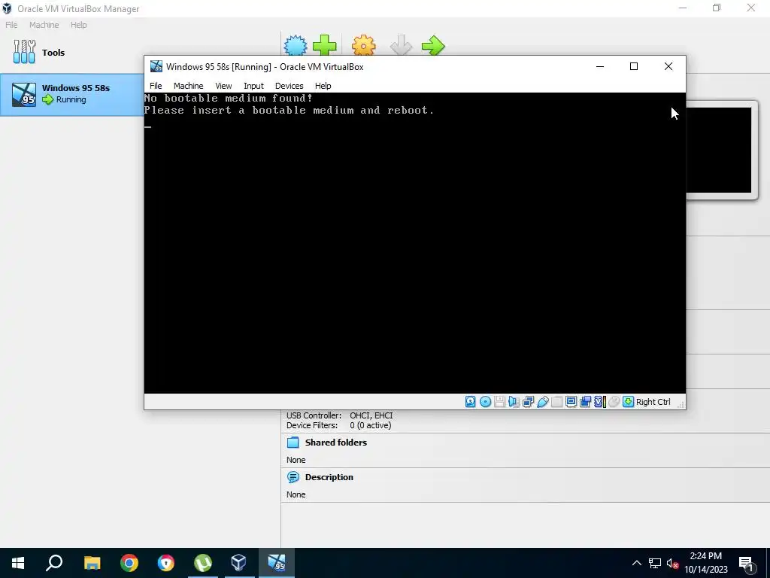770x578 pixels.
Task: Click the Description section header
Action: pyautogui.click(x=329, y=477)
